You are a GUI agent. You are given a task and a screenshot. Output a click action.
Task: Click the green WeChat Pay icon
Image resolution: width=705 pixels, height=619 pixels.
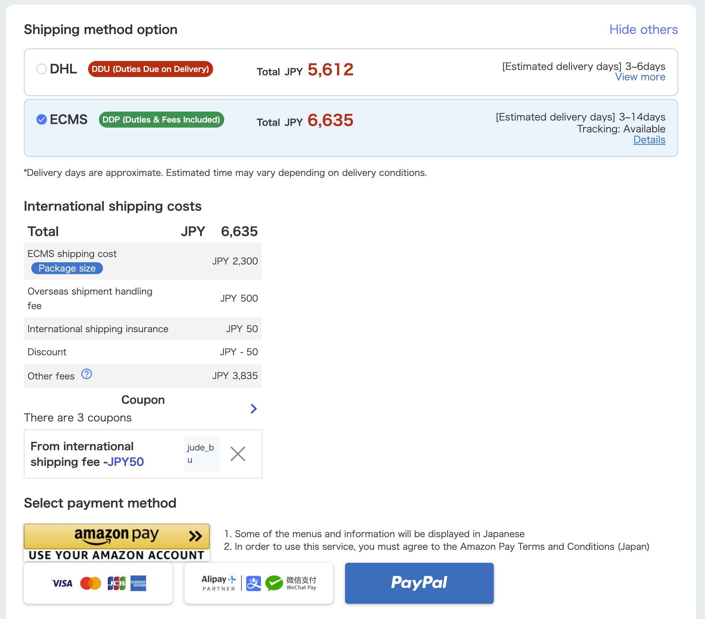coord(274,583)
